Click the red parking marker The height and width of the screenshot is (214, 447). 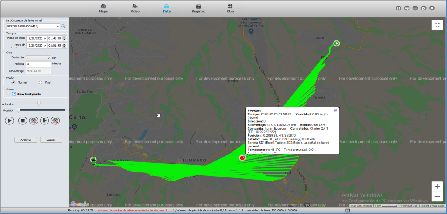242,157
